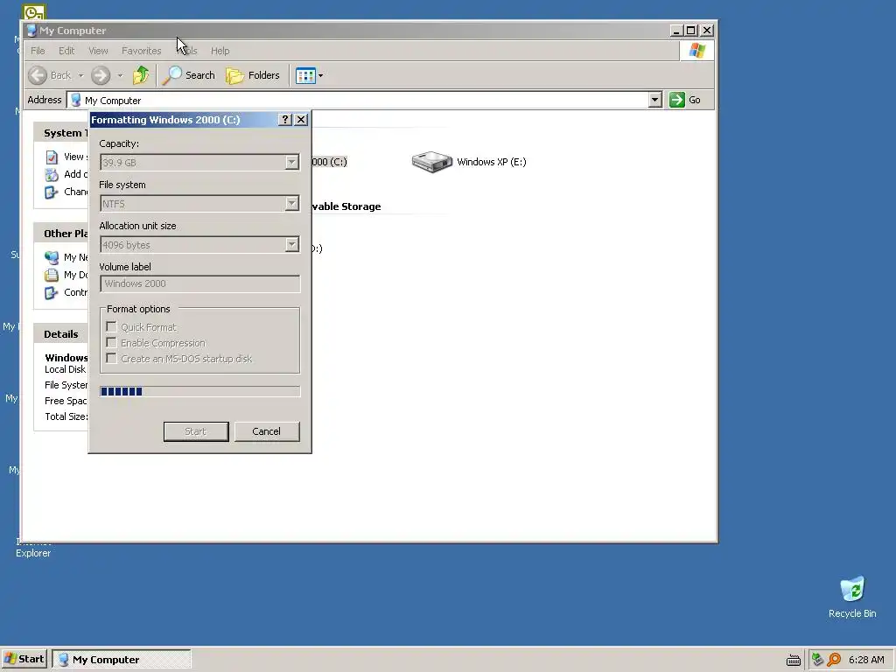
Task: Open the Edit menu
Action: (x=66, y=51)
